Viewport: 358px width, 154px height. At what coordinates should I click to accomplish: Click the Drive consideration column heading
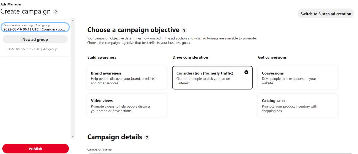tap(190, 57)
